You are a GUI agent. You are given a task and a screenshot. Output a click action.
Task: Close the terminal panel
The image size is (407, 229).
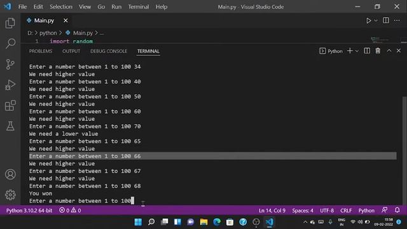(x=399, y=51)
